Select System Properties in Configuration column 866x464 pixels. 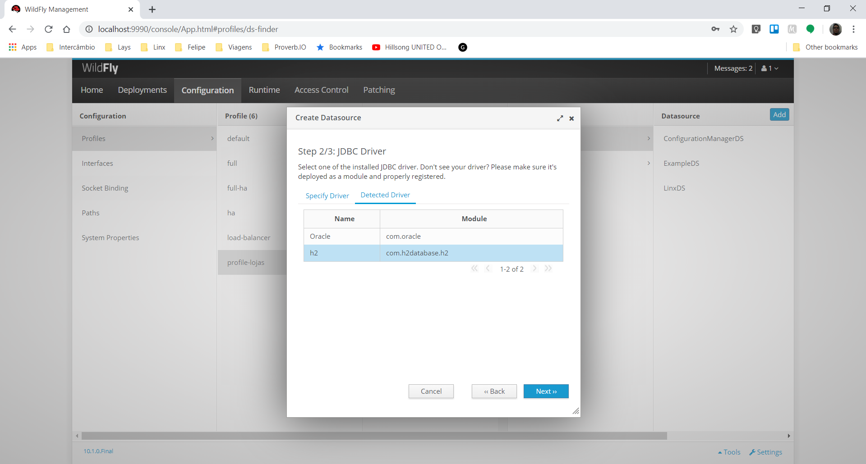[x=144, y=238]
